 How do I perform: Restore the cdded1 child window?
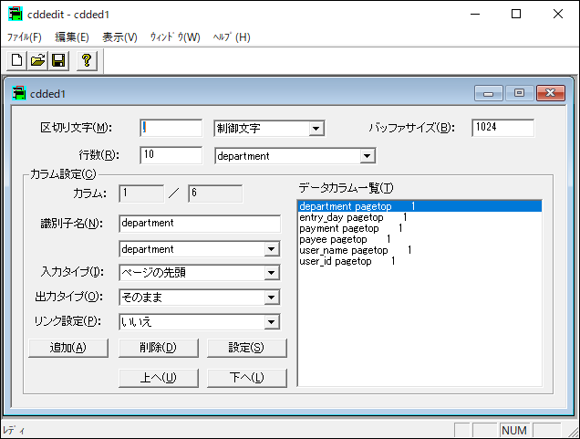point(520,93)
